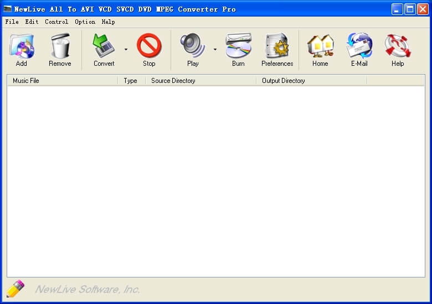Open Preferences from the toolbar
Screen dimensions: 432x304
point(277,47)
